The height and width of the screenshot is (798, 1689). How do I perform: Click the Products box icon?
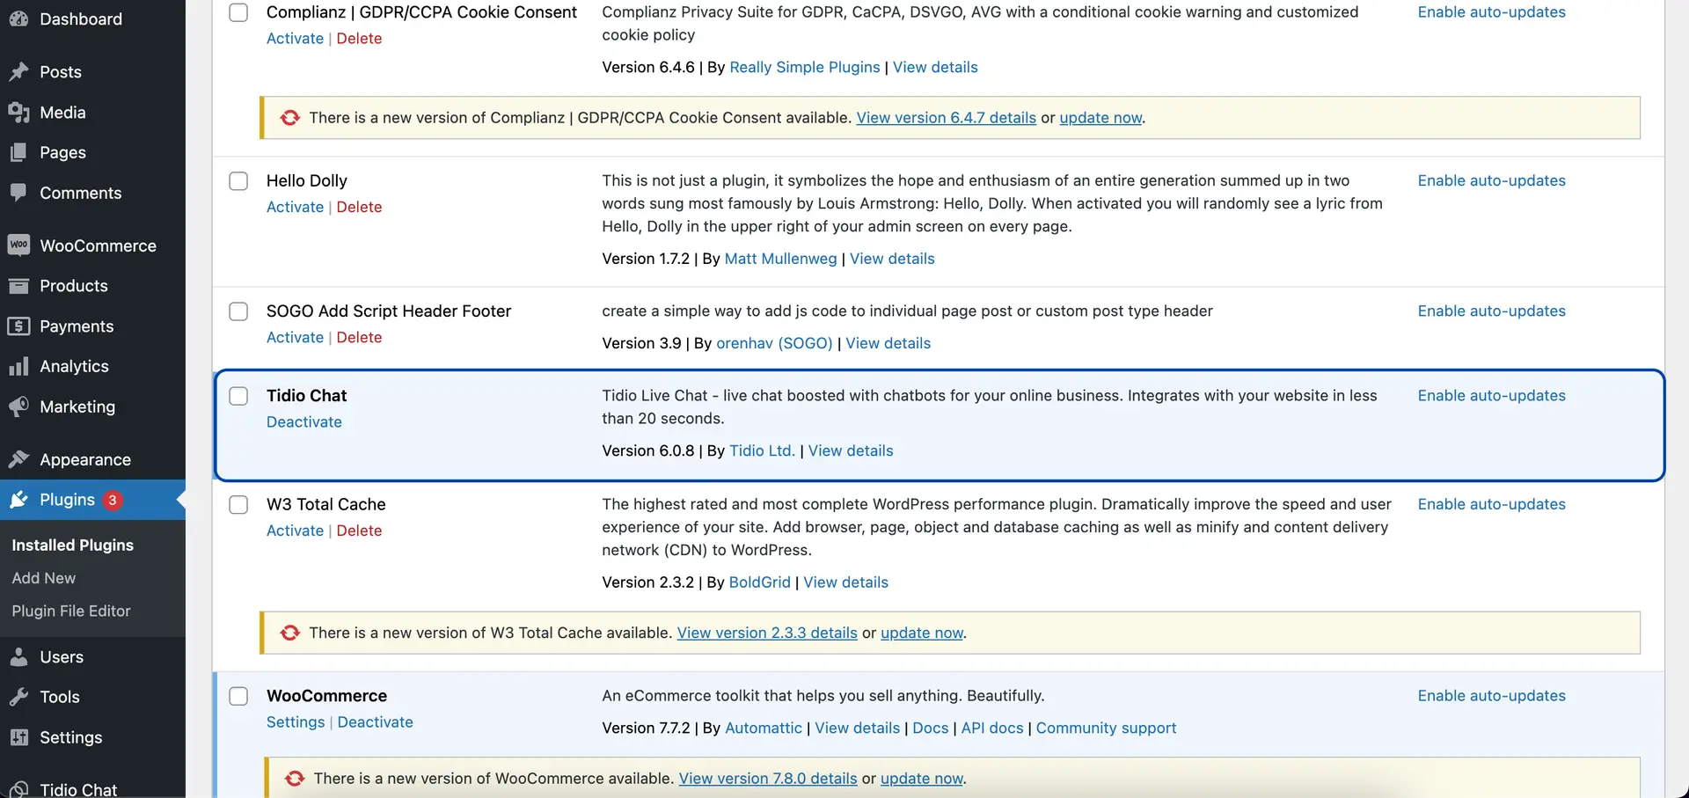(x=18, y=286)
